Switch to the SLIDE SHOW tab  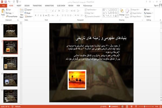tap(61, 6)
